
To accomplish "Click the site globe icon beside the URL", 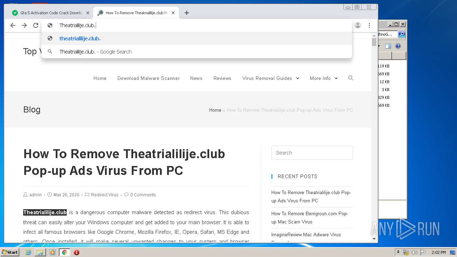I will pos(50,25).
